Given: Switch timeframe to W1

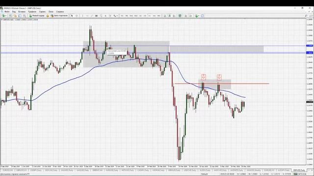Looking at the screenshot, I should point(154,16).
